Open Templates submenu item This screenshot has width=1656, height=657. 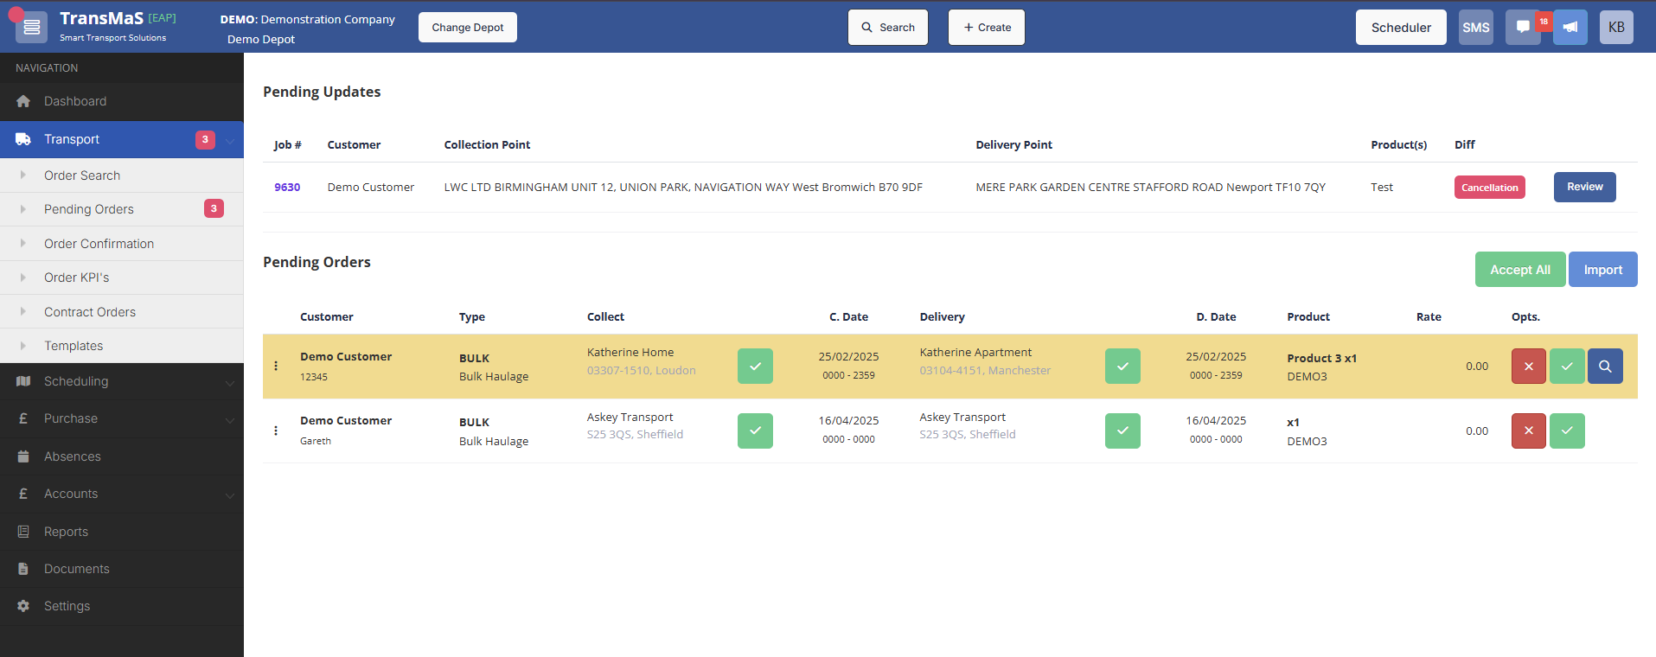click(122, 346)
